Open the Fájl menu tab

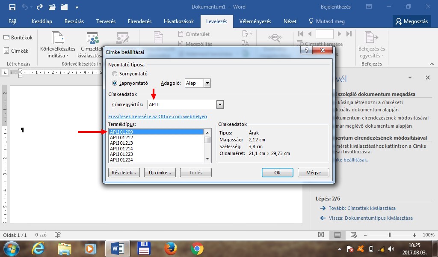tap(12, 21)
